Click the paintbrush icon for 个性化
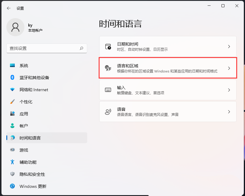The image size is (245, 196). click(x=12, y=102)
